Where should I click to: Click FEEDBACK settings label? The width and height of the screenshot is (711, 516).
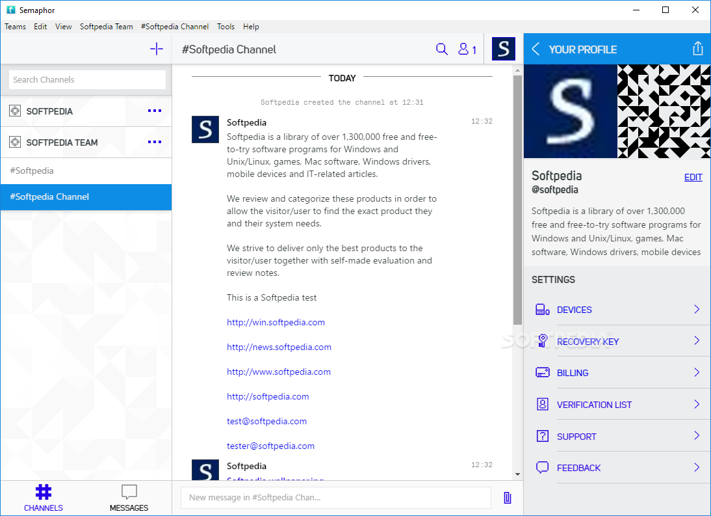point(578,468)
